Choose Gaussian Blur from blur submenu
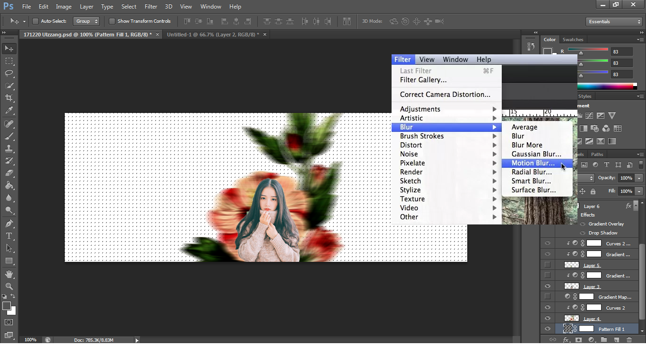 click(536, 154)
